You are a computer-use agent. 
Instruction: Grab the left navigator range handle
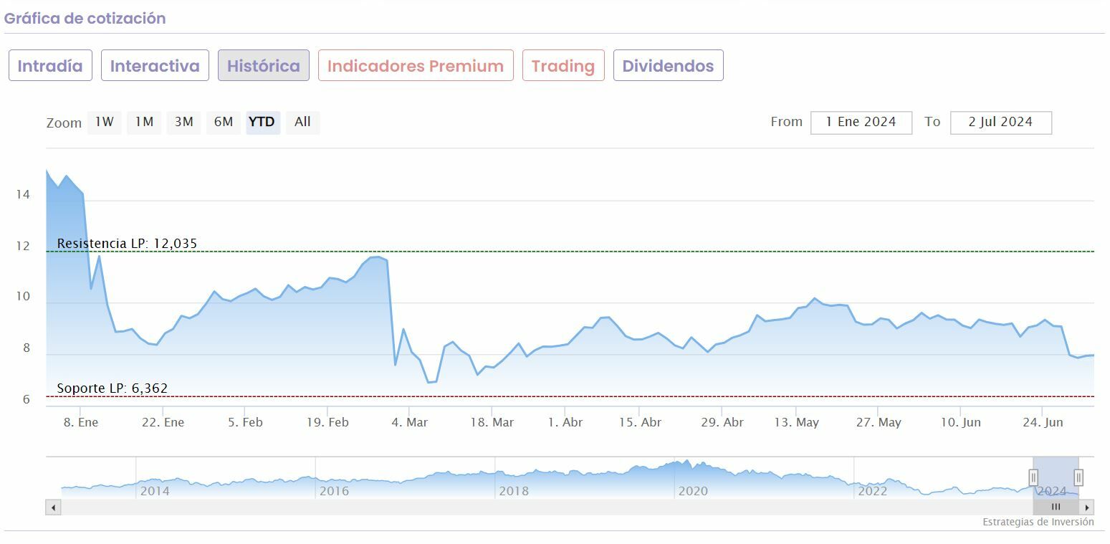[1033, 477]
